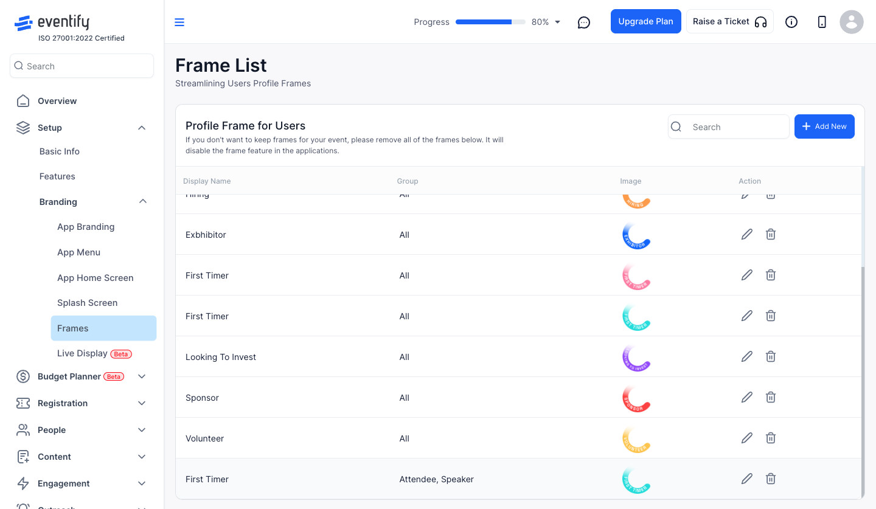Click the blue Progress bar
Image resolution: width=876 pixels, height=509 pixels.
pyautogui.click(x=490, y=22)
